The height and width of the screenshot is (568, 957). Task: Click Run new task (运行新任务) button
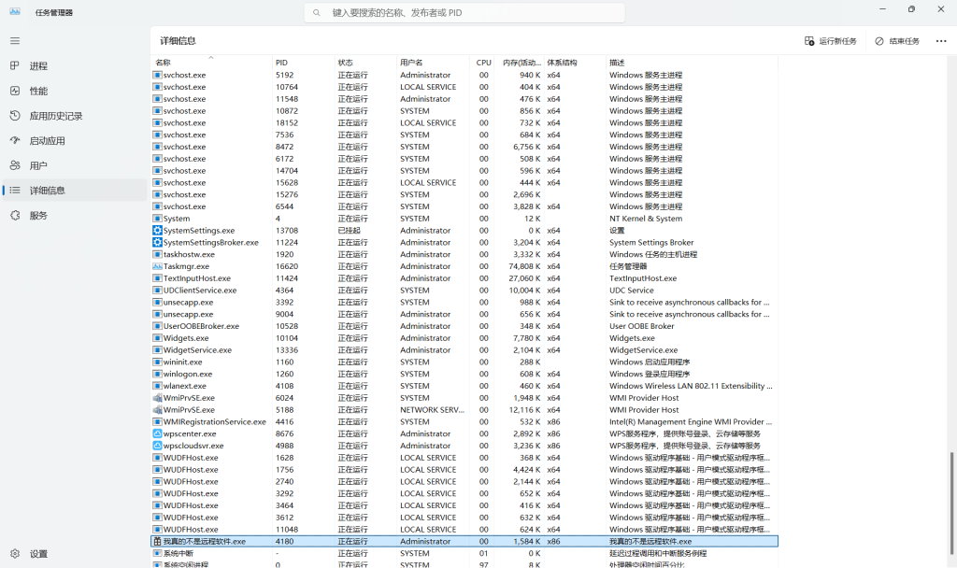coord(830,41)
